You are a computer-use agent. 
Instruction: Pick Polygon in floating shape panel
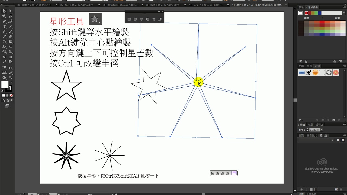coord(148,19)
